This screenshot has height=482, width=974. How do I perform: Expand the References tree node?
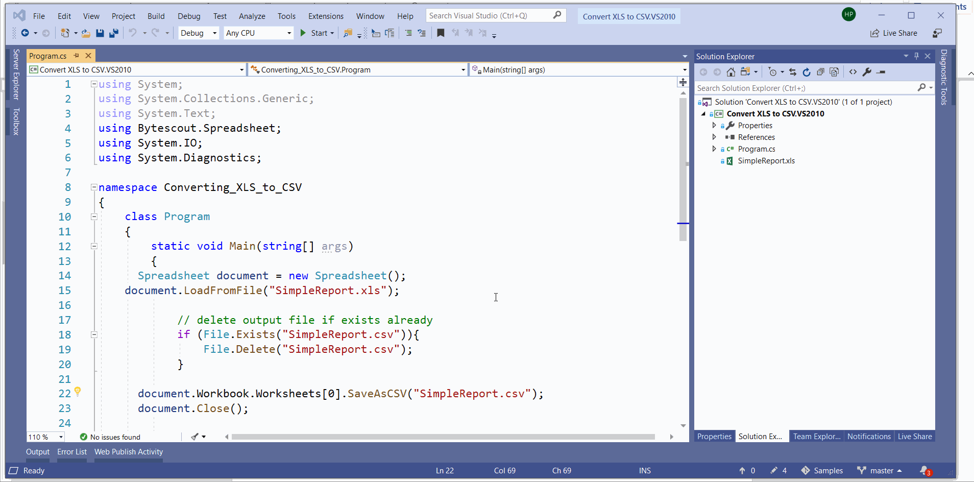[x=715, y=137]
